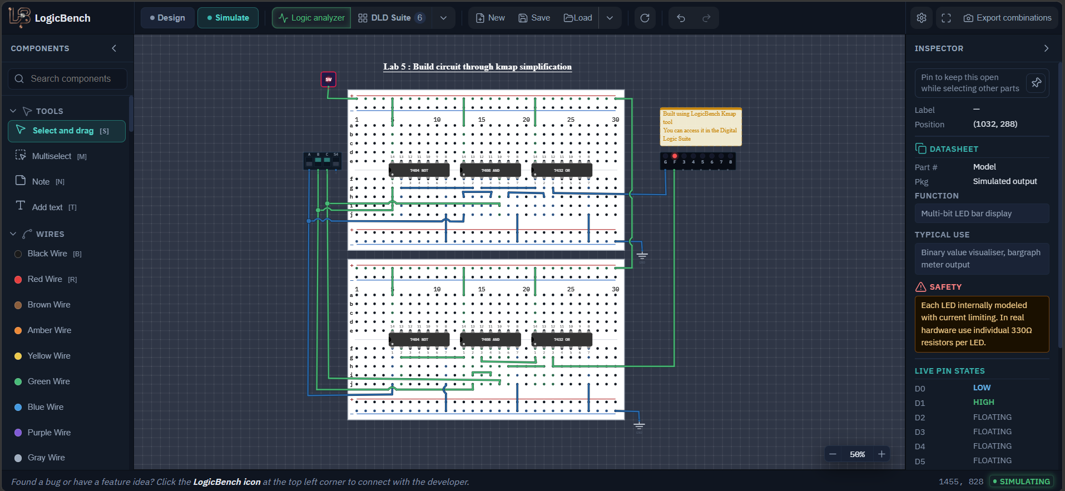
Task: Collapse the WIRES section
Action: pyautogui.click(x=13, y=234)
